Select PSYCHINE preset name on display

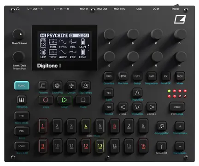(58, 36)
